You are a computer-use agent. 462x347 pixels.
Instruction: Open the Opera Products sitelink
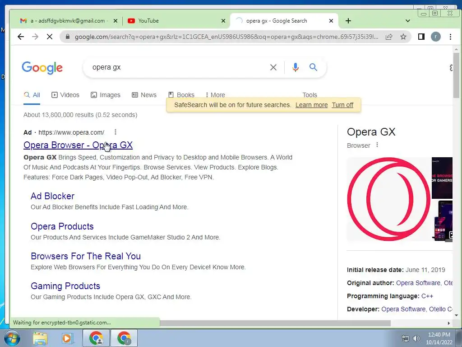coord(62,226)
